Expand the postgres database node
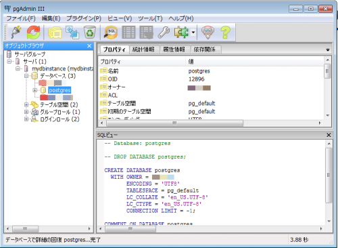 point(34,90)
